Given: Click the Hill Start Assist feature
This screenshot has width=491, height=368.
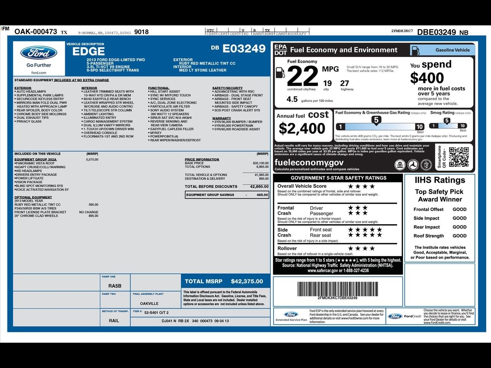Looking at the screenshot, I should coord(164,92).
